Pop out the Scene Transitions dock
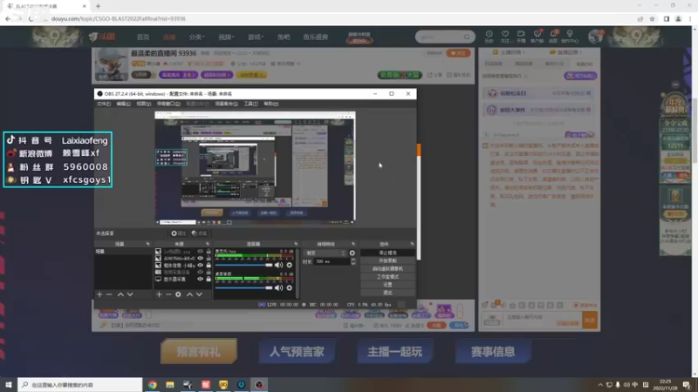 353,244
